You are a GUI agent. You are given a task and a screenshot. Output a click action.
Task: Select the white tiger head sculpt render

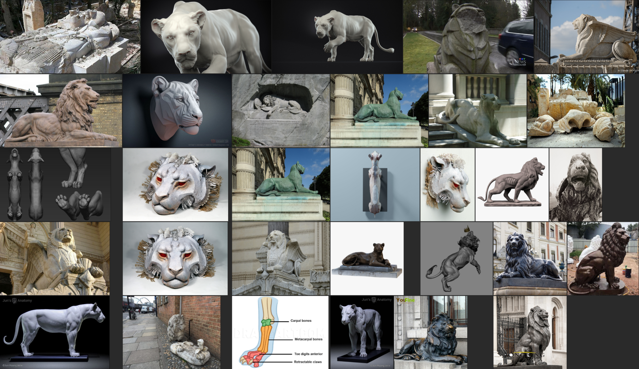[x=177, y=111]
